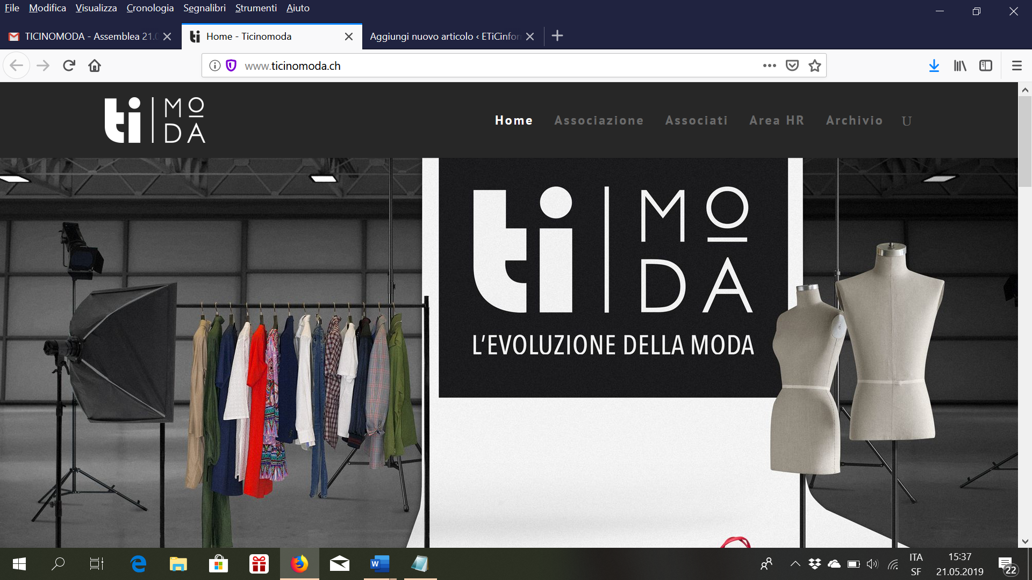Open the downloads arrow panel

point(934,66)
